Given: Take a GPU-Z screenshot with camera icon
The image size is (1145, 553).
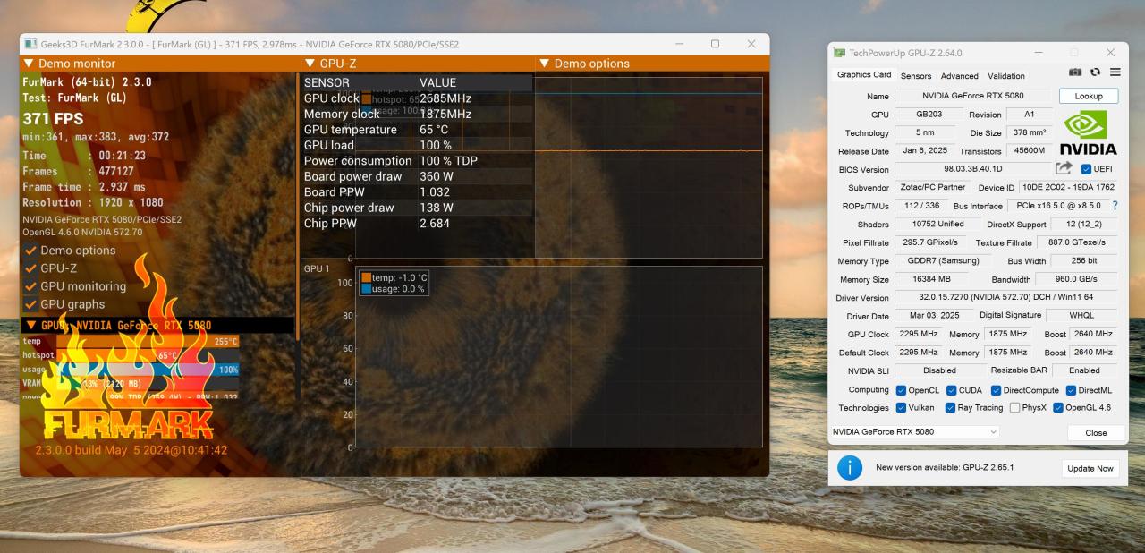Looking at the screenshot, I should (x=1076, y=72).
